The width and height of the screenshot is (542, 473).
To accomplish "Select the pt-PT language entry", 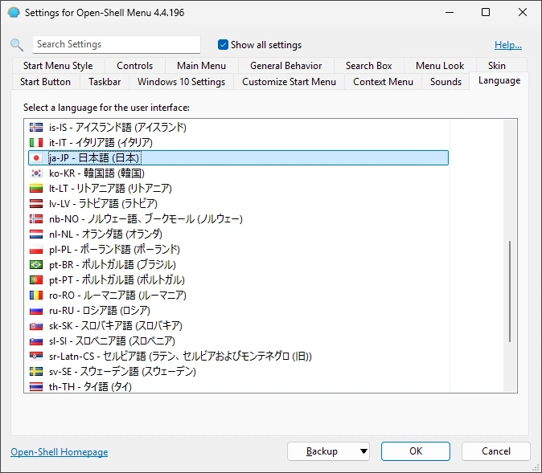I will pos(239,279).
